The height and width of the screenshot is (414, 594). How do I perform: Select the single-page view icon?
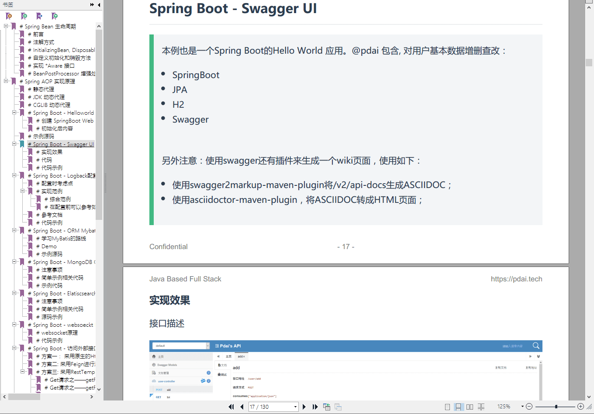tap(447, 407)
